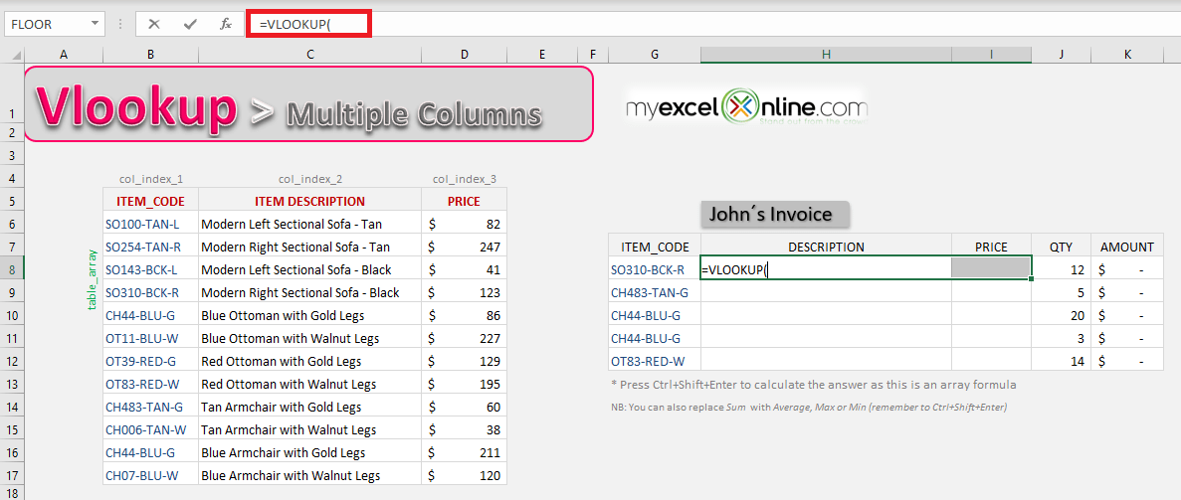Click the ITEM DESCRIPTION header cell
This screenshot has width=1181, height=500.
(x=309, y=201)
